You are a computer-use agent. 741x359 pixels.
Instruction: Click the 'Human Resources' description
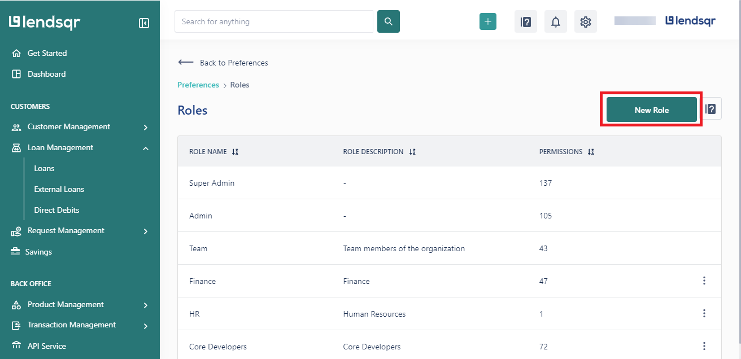374,314
